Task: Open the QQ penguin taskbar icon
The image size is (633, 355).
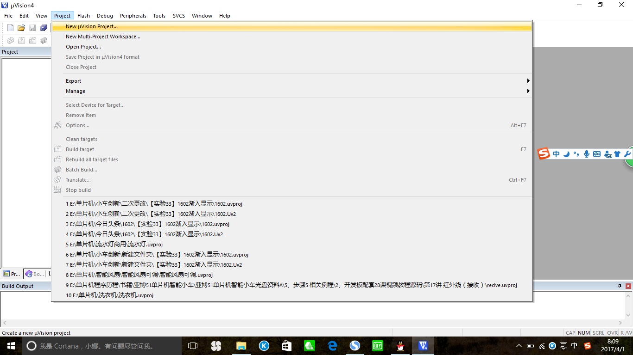Action: 400,346
